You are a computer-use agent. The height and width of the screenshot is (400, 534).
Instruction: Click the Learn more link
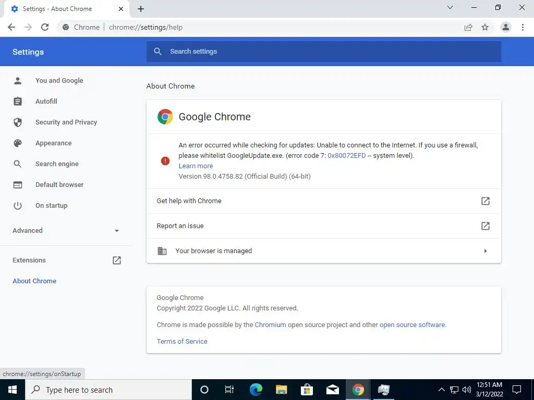[x=196, y=166]
